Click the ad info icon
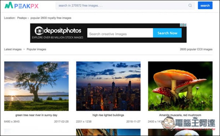 [182, 25]
